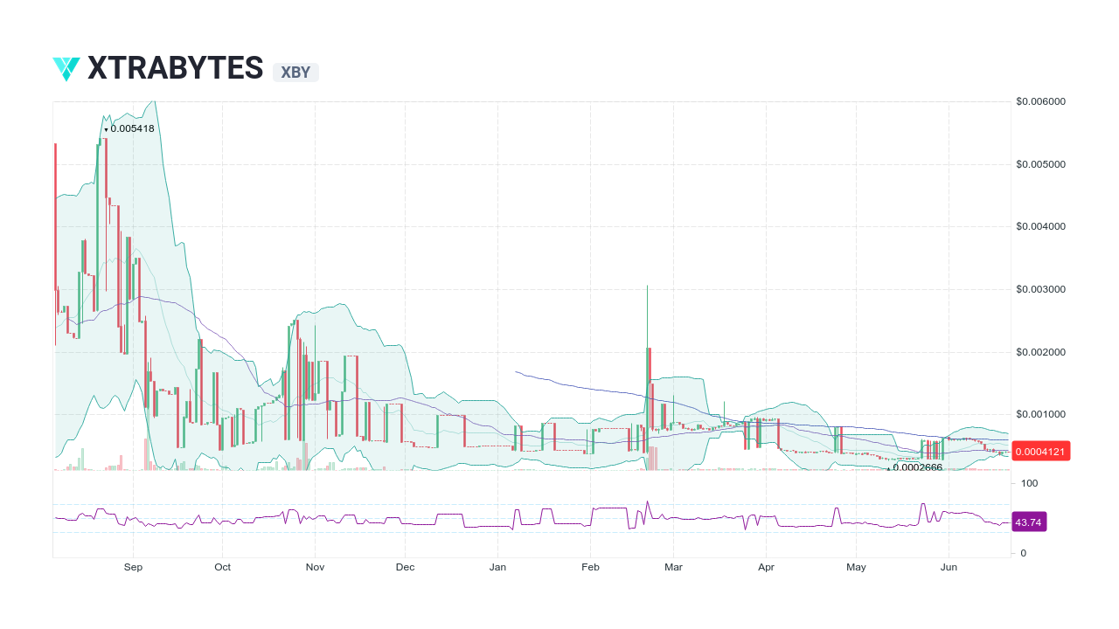
Task: Click the $0.003000 price axis label
Action: (1040, 289)
